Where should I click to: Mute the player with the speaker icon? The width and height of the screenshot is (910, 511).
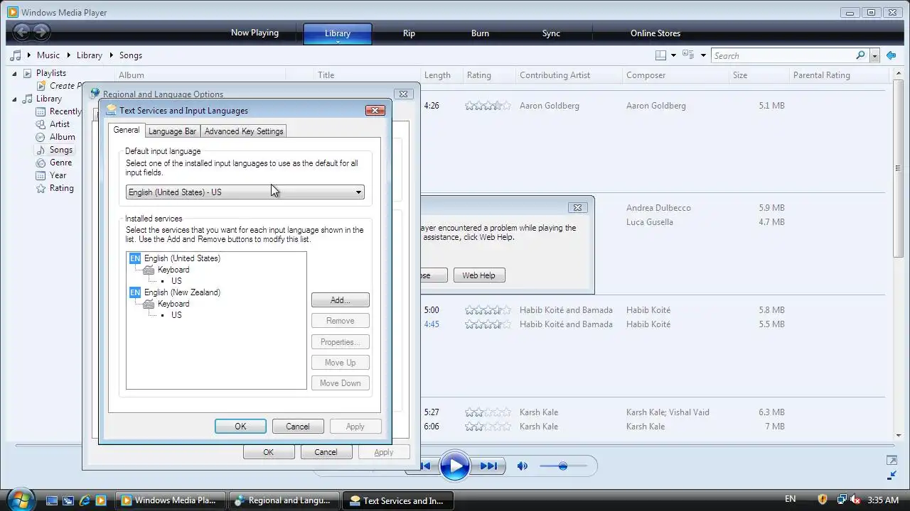click(523, 466)
